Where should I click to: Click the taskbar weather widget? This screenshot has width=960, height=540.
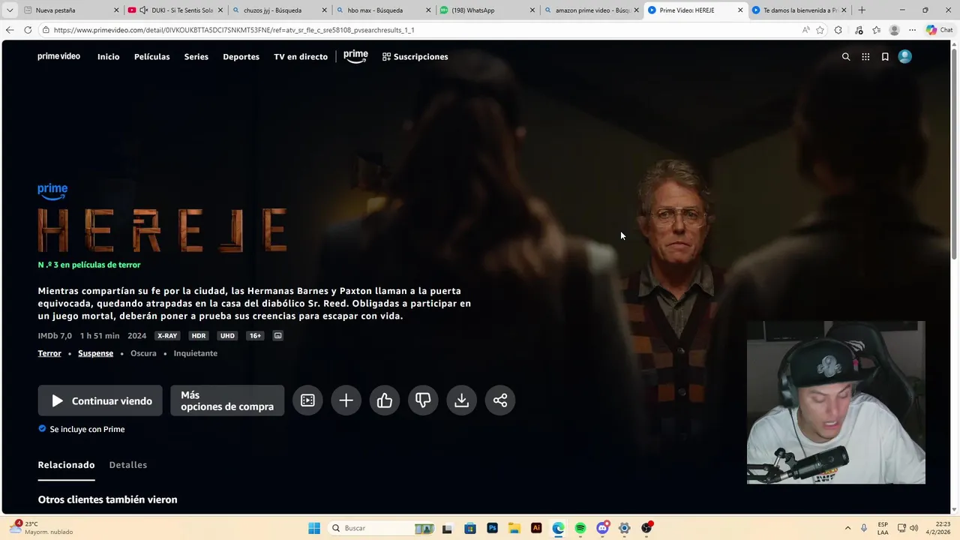[x=41, y=528]
